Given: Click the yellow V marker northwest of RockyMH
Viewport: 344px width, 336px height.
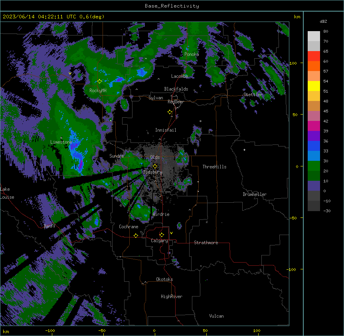Looking at the screenshot, I should (70, 73).
